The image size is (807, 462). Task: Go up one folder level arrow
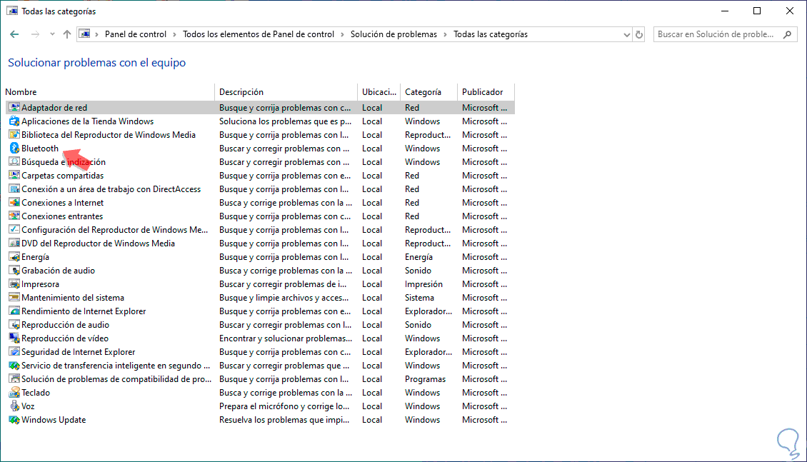tap(67, 34)
